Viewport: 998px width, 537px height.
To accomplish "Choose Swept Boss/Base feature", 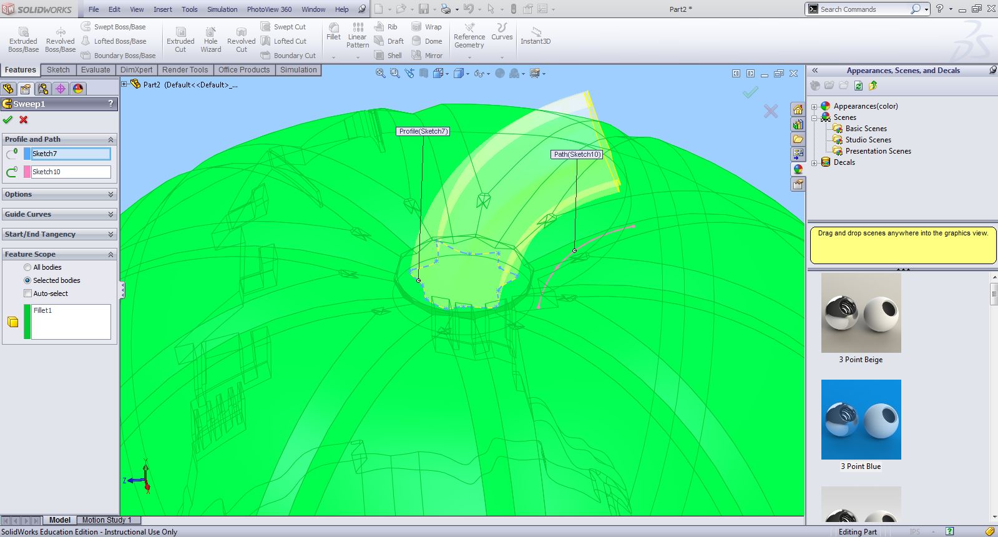I will pos(114,27).
